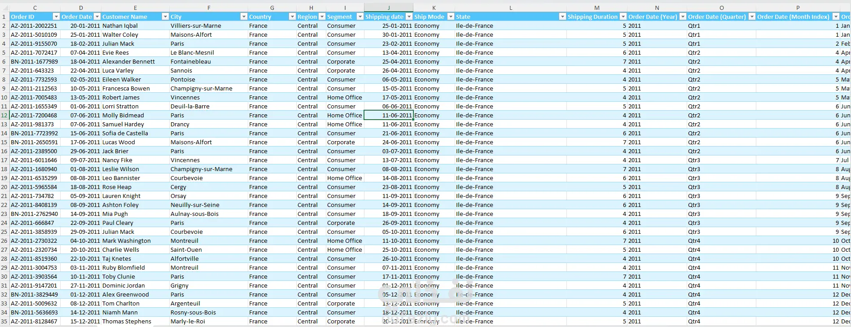Click the customer name Sofia de Castella
851x327 pixels.
pos(125,133)
